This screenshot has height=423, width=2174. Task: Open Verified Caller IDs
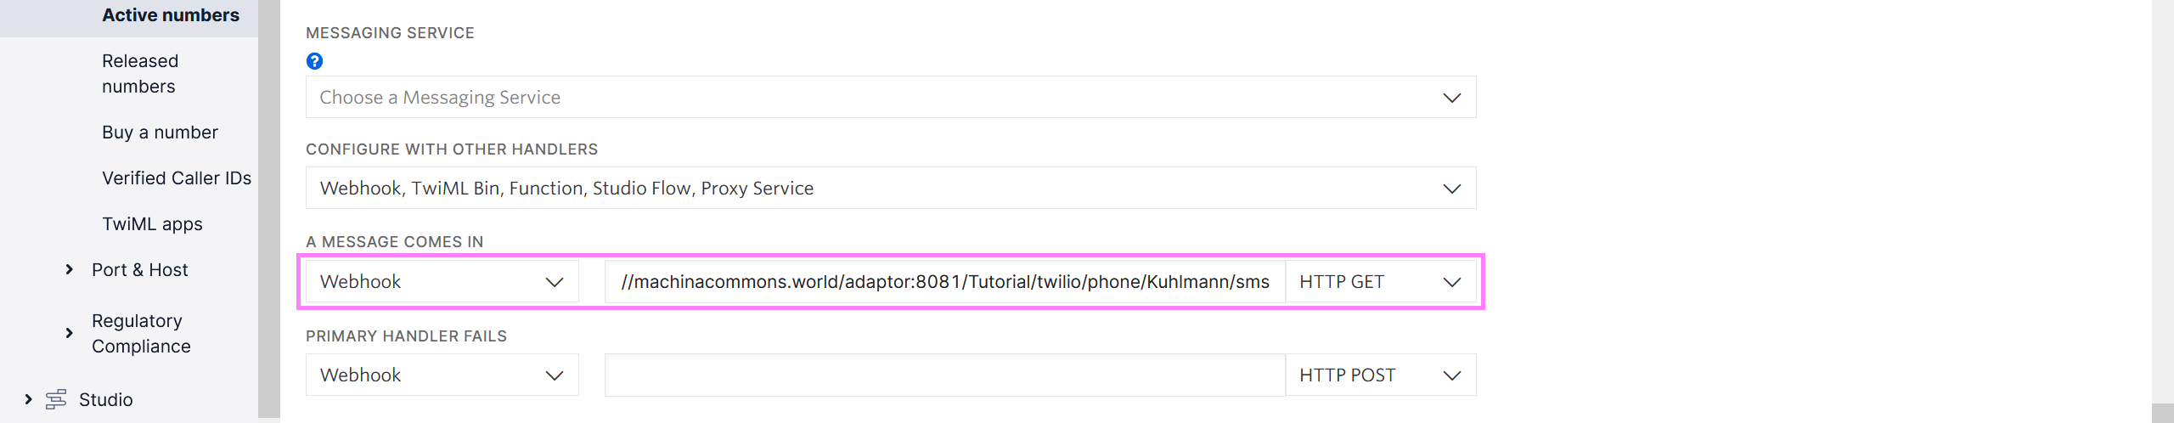pos(177,178)
